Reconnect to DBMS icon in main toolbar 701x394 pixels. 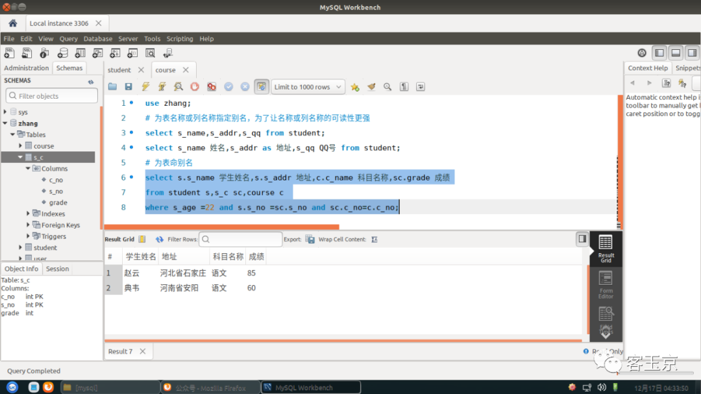pyautogui.click(x=167, y=53)
